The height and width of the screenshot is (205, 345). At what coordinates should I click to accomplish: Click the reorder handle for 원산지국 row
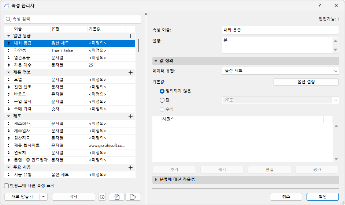[x=8, y=138]
